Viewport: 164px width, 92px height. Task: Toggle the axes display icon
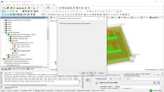coord(3,15)
